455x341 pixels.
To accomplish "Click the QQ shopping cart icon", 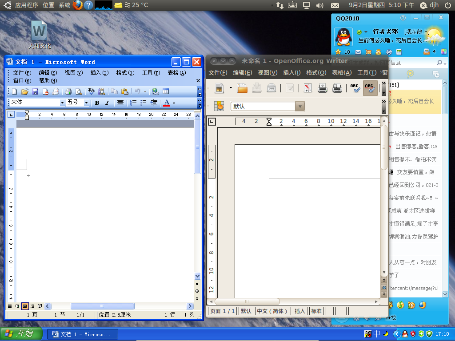I will pyautogui.click(x=368, y=52).
